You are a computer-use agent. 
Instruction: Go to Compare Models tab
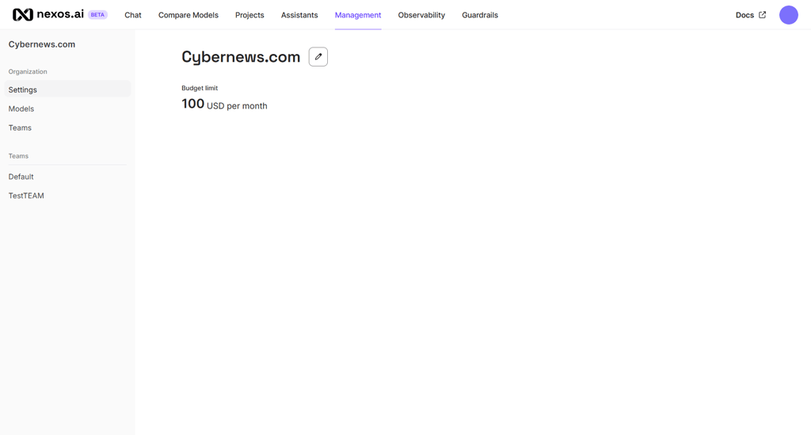[x=188, y=15]
